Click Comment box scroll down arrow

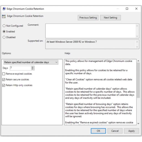coord(137,36)
